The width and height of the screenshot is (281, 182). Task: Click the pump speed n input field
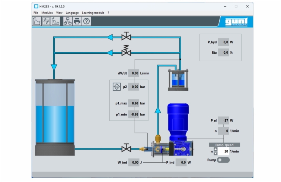click(224, 152)
